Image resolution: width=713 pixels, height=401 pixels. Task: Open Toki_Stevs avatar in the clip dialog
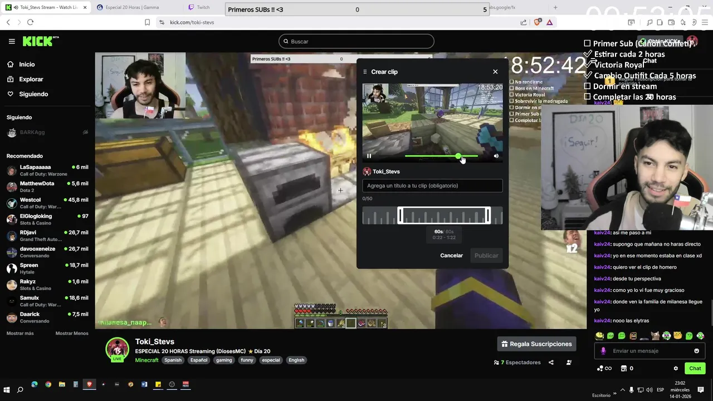click(x=367, y=172)
